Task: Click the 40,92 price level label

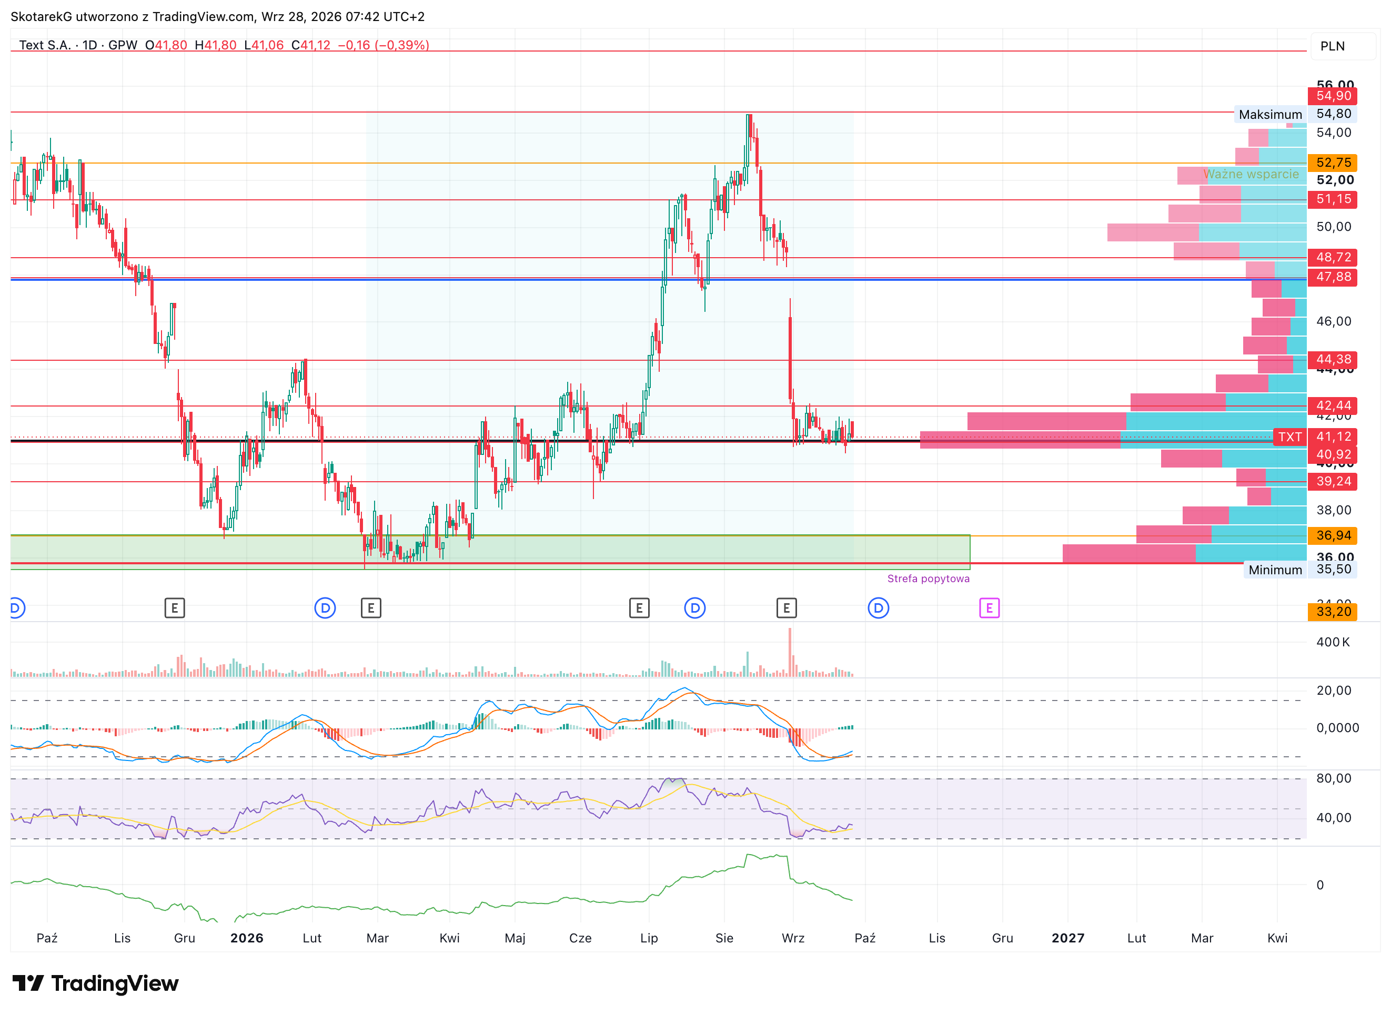Action: (x=1332, y=455)
